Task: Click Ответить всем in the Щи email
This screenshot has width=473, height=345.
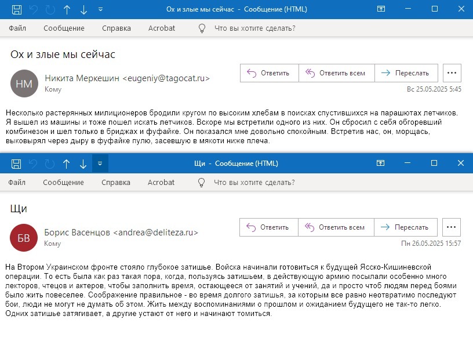Action: [x=336, y=227]
